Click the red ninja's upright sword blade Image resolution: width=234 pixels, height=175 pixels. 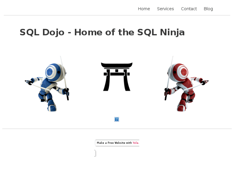[x=170, y=72]
